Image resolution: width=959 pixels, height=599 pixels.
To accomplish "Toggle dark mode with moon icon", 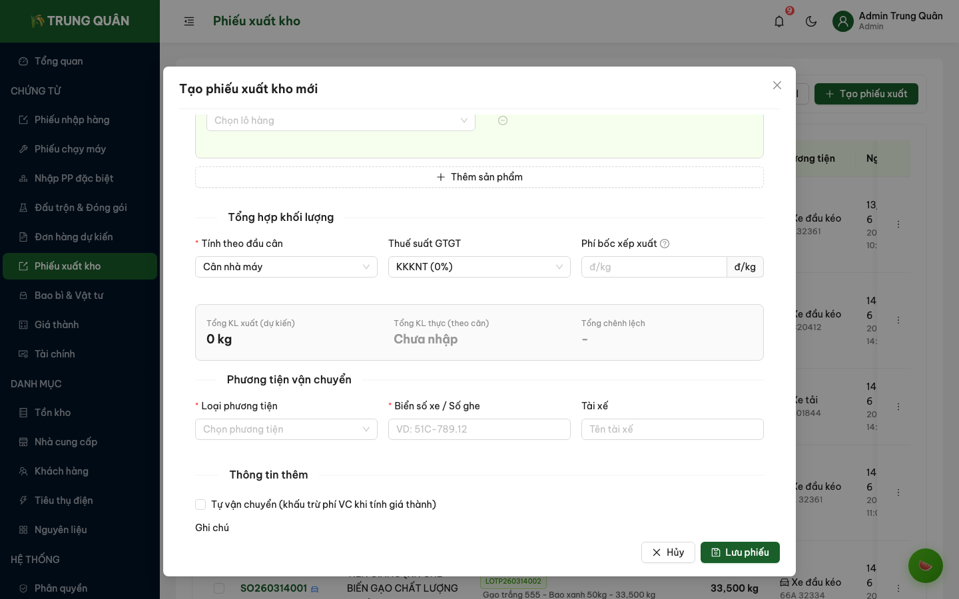I will [x=811, y=21].
